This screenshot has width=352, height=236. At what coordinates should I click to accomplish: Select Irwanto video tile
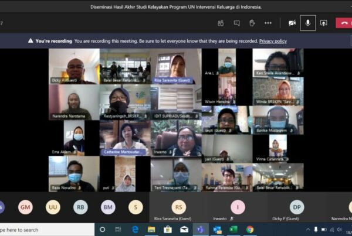[x=176, y=138]
